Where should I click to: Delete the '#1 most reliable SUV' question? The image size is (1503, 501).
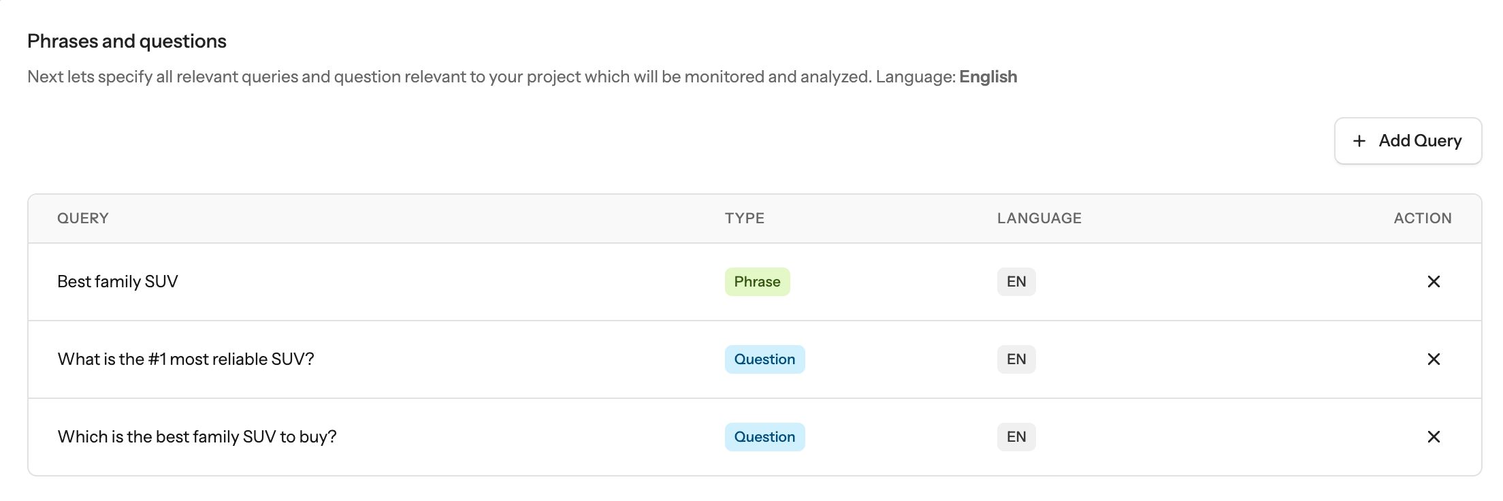pos(1433,359)
